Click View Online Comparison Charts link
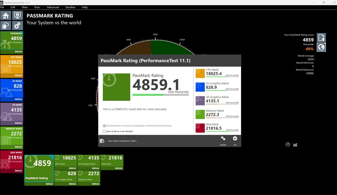Viewport: 337px width, 195px height. (122, 141)
